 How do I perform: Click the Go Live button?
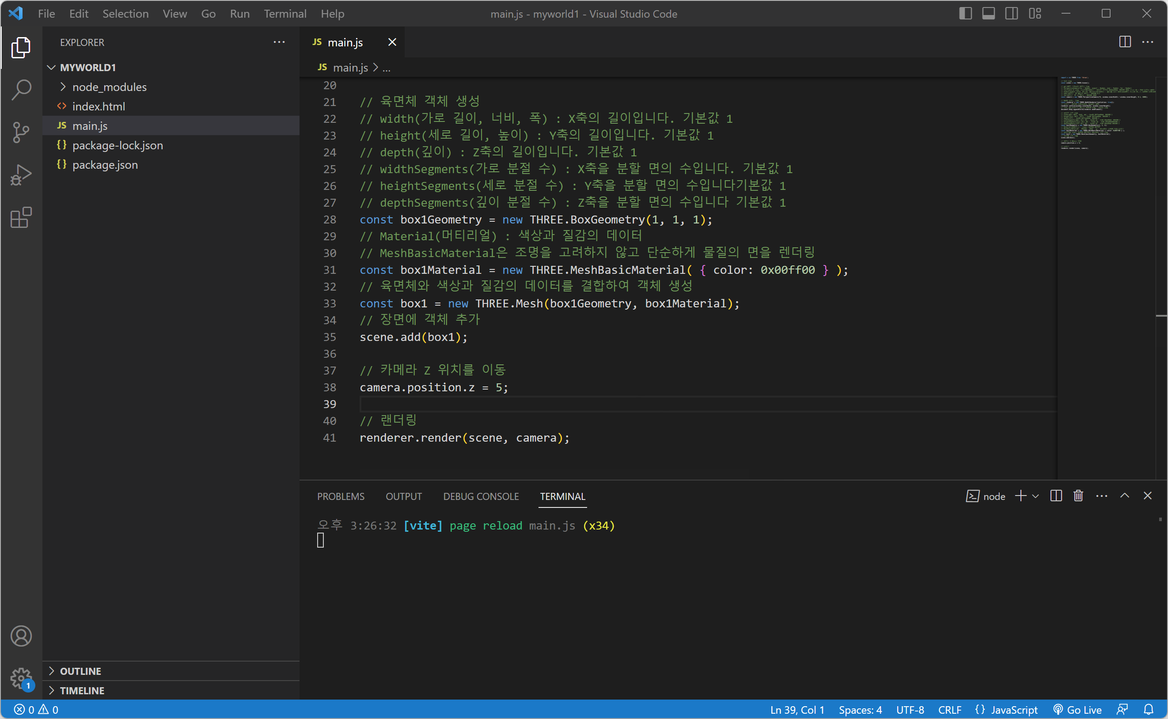click(1077, 709)
